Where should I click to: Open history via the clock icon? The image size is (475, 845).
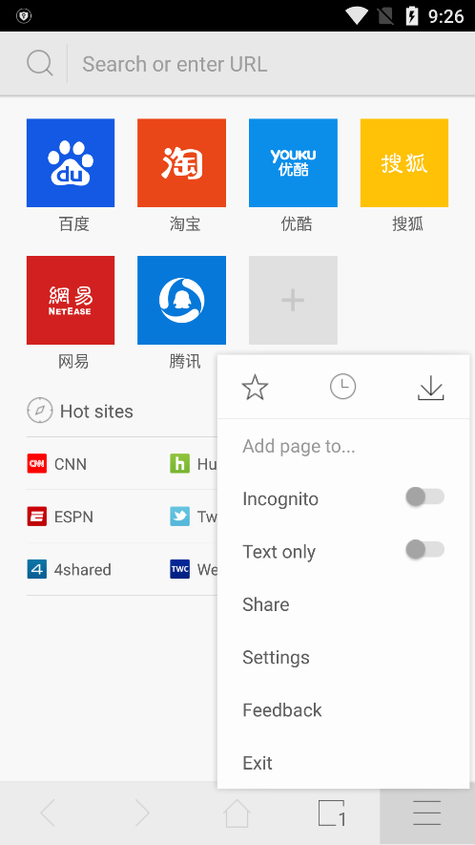[x=343, y=387]
